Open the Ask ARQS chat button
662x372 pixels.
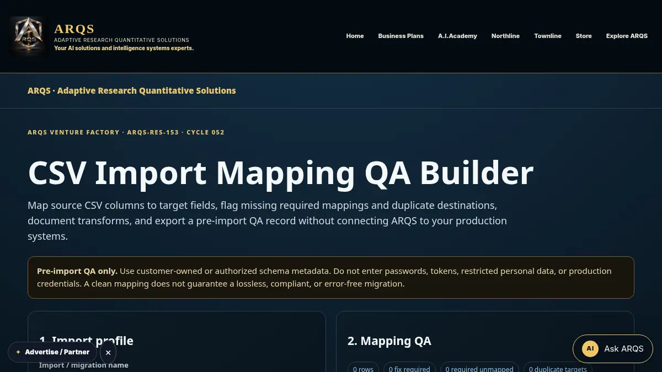pyautogui.click(x=612, y=349)
